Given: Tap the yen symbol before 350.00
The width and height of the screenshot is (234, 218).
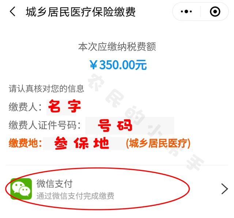Looking at the screenshot, I should coord(94,65).
